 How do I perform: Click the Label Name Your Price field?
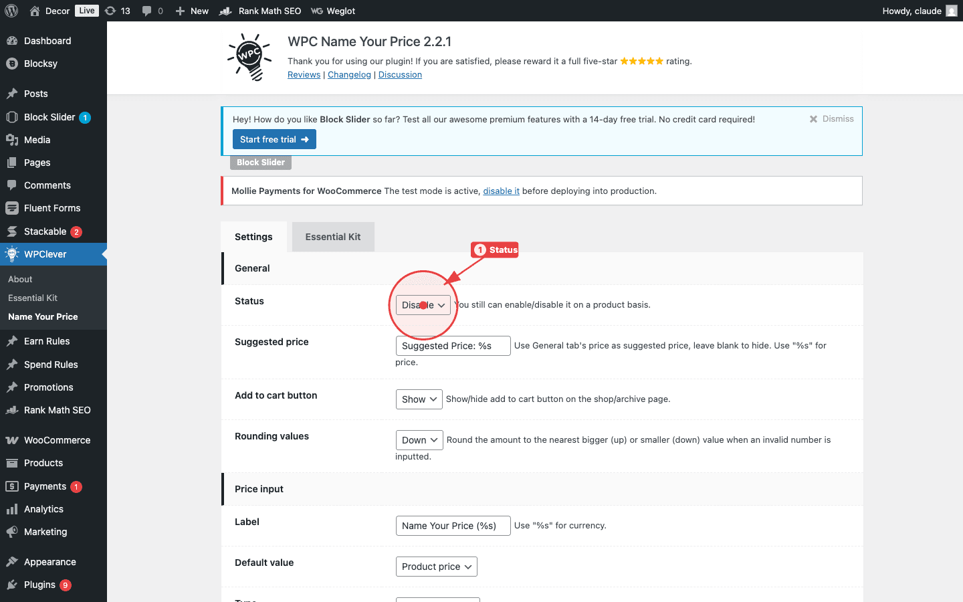tap(453, 526)
